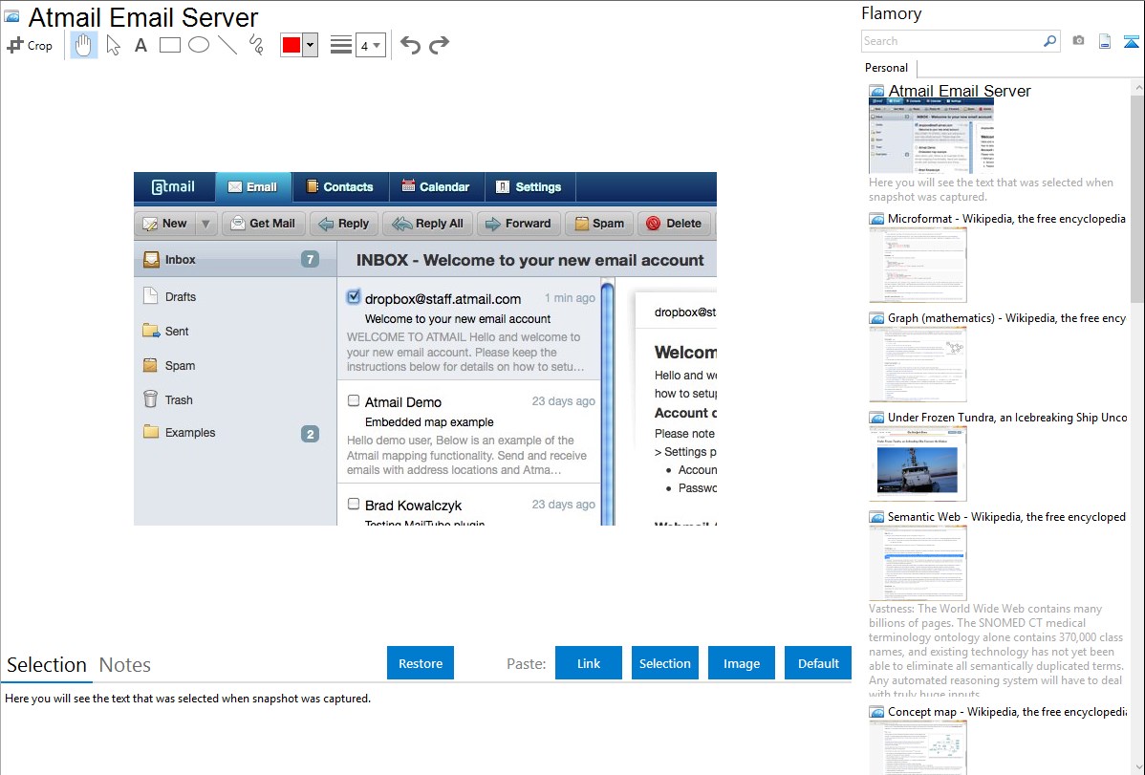This screenshot has height=775, width=1145.
Task: Open the Personal tab in Flamory panel
Action: coord(887,68)
